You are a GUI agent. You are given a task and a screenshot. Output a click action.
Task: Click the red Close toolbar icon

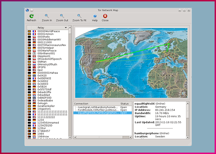(105, 16)
